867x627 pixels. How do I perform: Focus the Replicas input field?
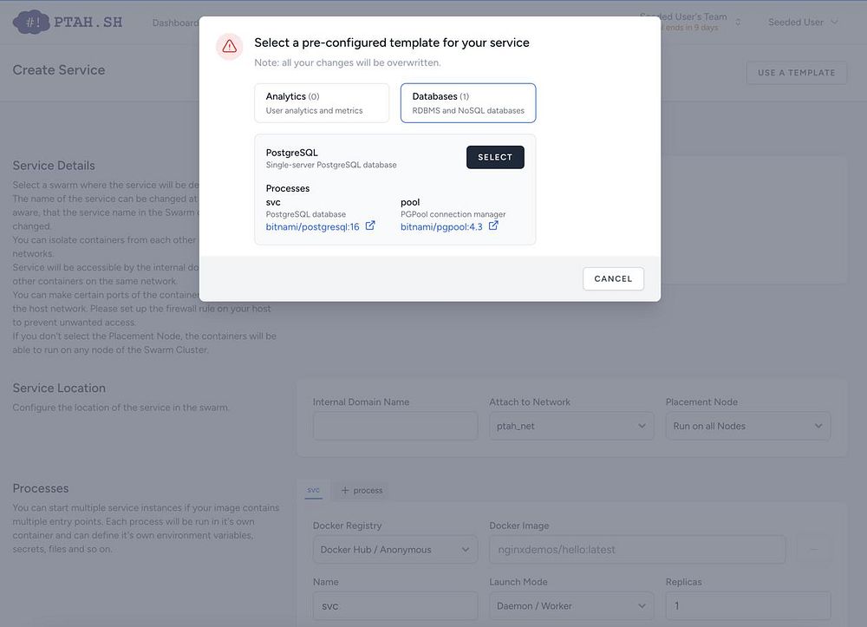pos(747,605)
